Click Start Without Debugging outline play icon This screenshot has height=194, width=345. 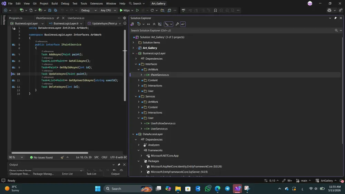(137, 10)
